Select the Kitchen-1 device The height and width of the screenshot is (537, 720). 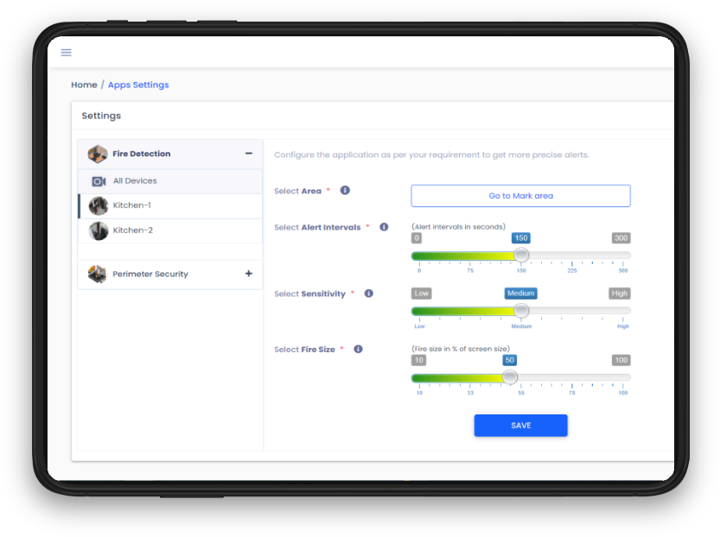click(x=170, y=205)
